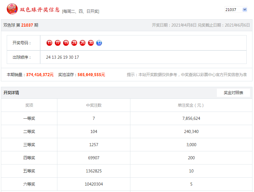254x192 pixels.
Task: Click sales amount 374,416,372元
Action: click(x=40, y=75)
